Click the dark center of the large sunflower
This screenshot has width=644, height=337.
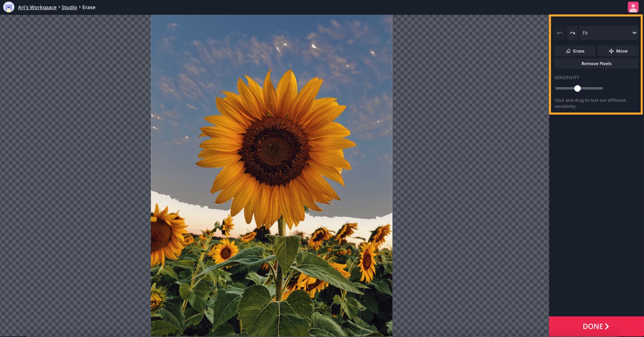[274, 149]
